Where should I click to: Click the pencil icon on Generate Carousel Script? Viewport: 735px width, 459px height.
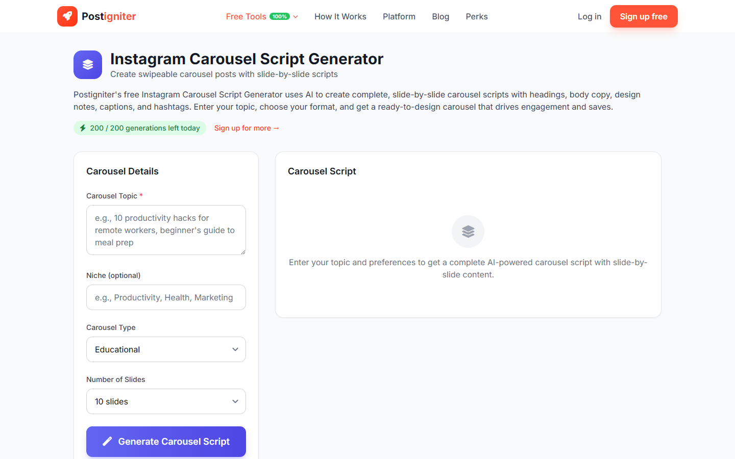pos(107,441)
